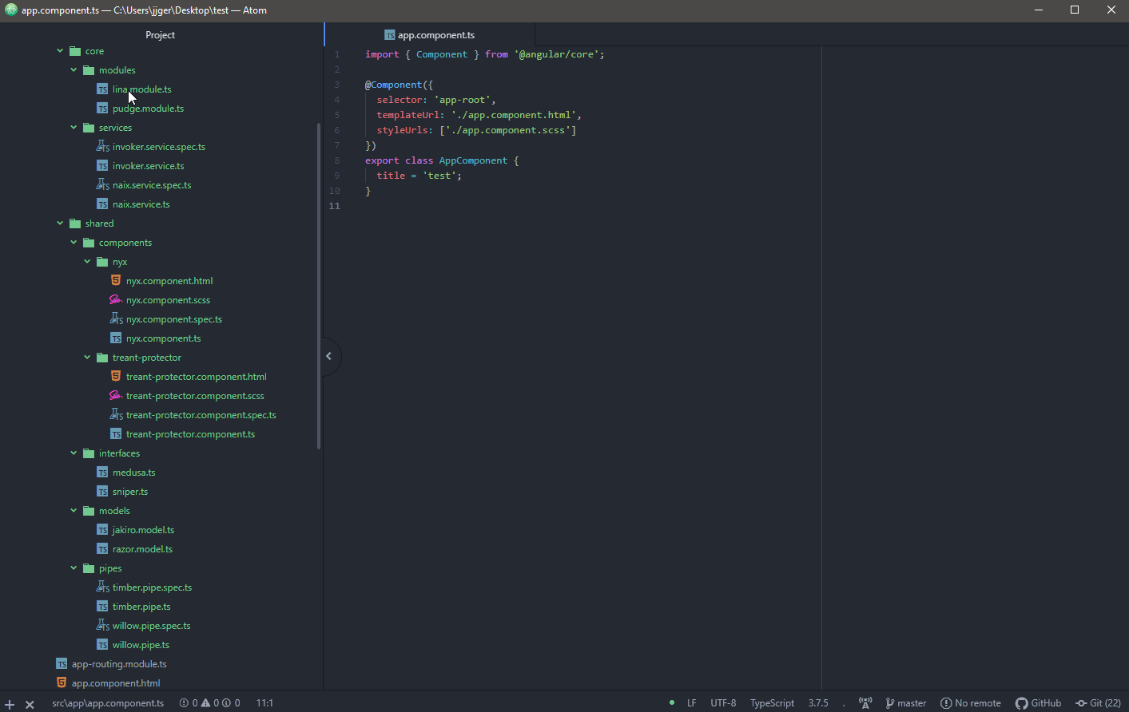This screenshot has width=1129, height=712.
Task: Click the TypeScript icon of lina.module.ts
Action: pos(102,89)
